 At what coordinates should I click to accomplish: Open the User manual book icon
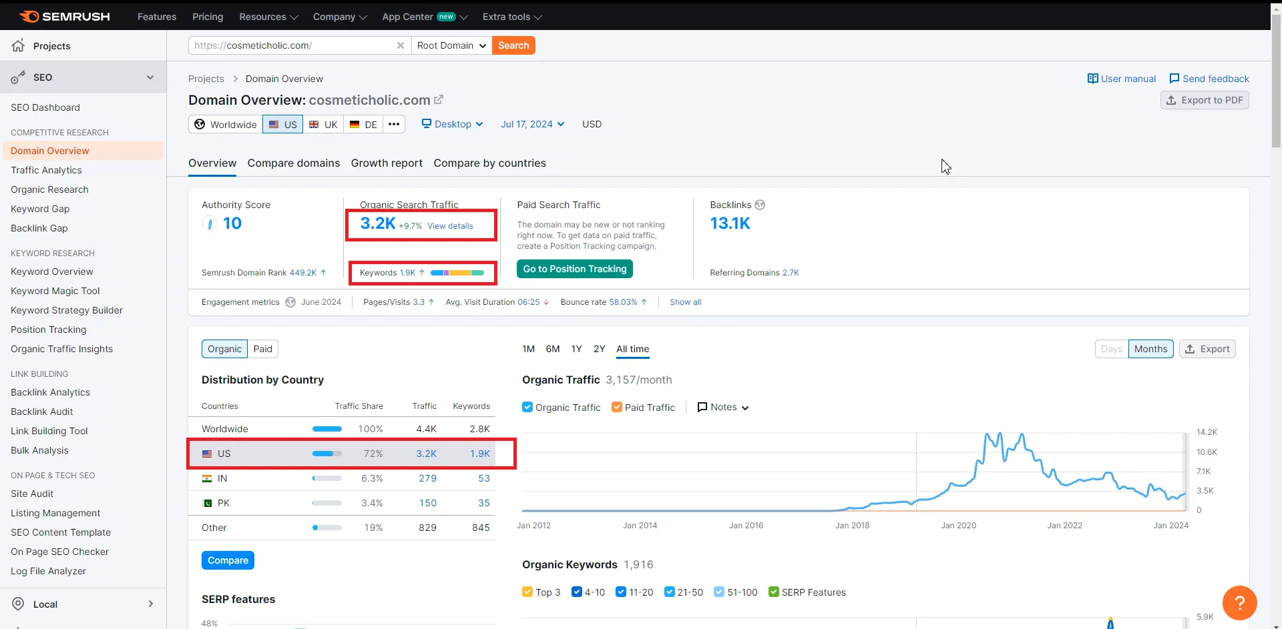click(1092, 79)
